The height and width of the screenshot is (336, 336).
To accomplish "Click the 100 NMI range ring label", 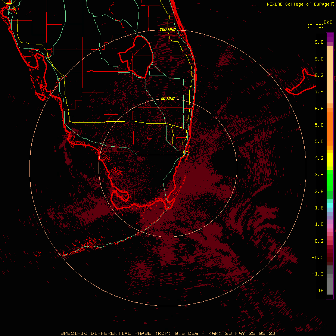I will [x=168, y=29].
